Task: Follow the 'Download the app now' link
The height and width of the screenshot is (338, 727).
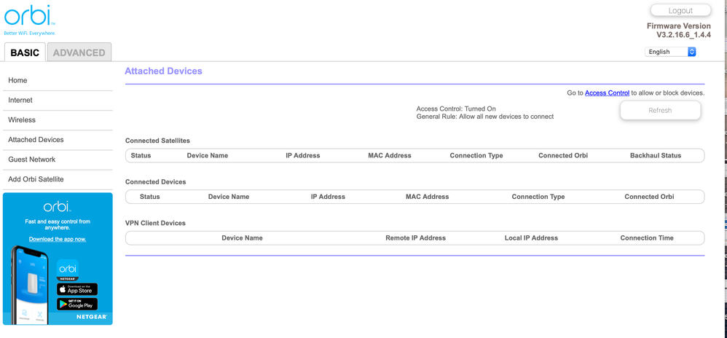Action: 58,239
